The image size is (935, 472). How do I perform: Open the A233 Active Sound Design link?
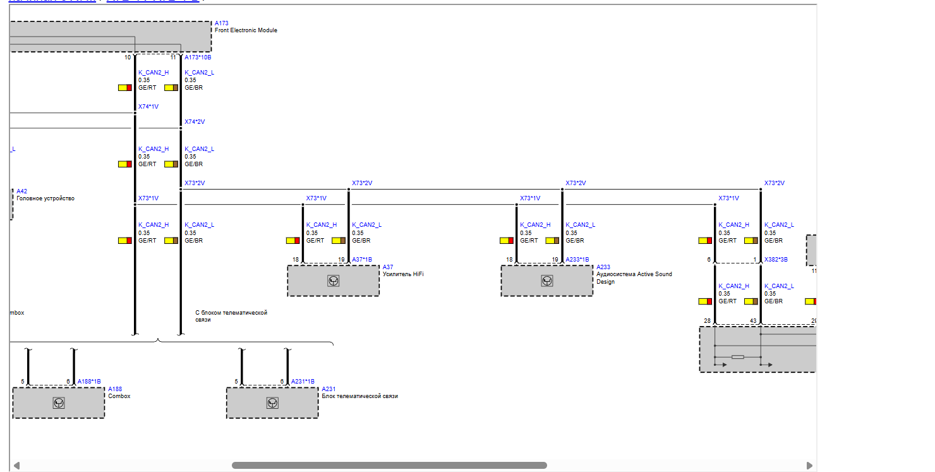603,267
